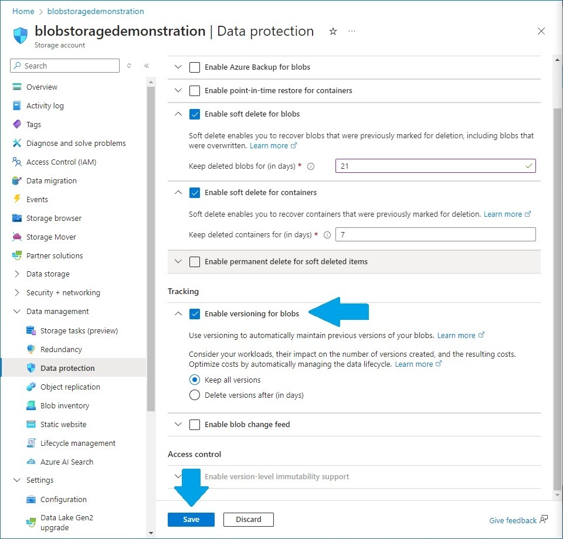
Task: Click the Discard button
Action: (x=249, y=519)
